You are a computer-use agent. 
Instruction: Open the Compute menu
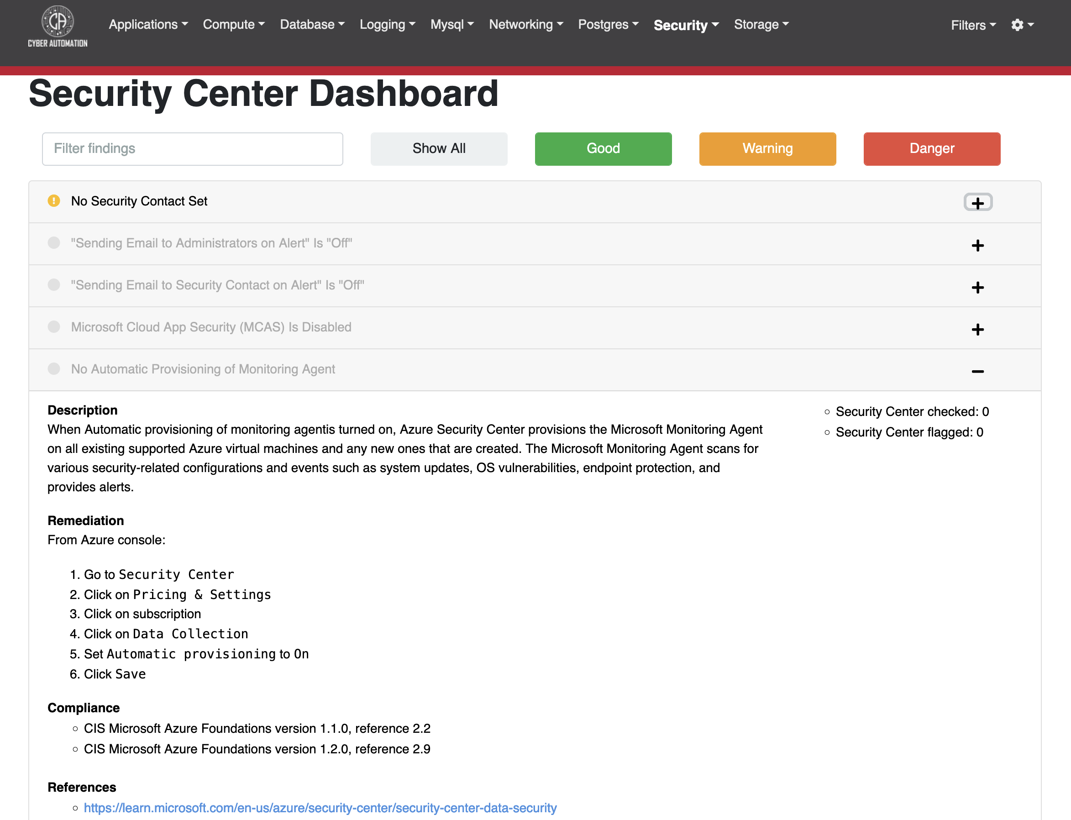coord(234,24)
